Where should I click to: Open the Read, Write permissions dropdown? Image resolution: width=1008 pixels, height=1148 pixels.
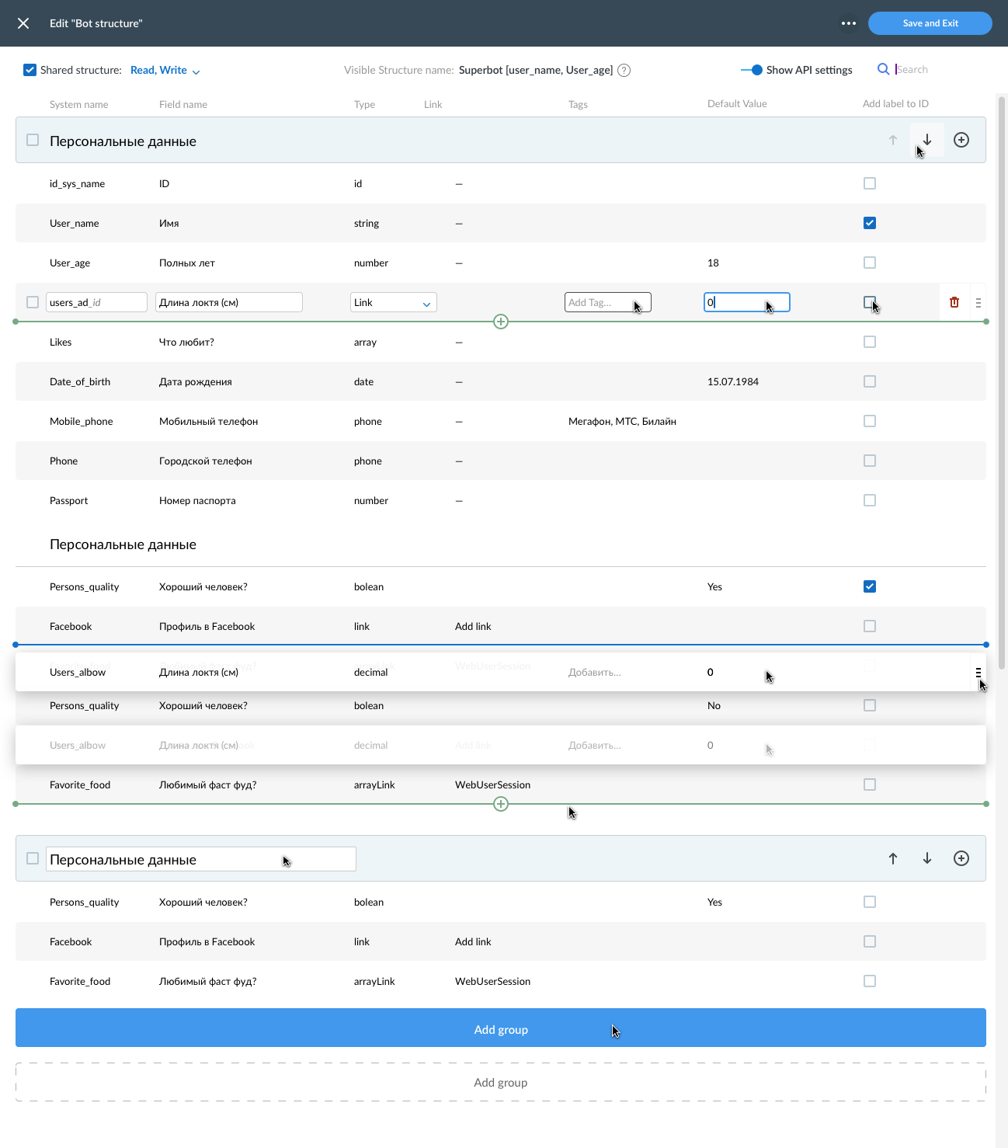pos(165,70)
